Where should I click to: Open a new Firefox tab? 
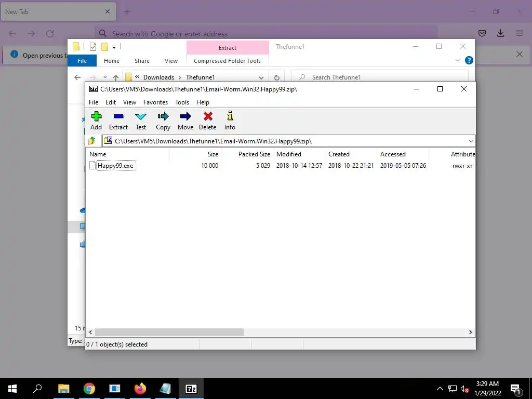pyautogui.click(x=127, y=12)
